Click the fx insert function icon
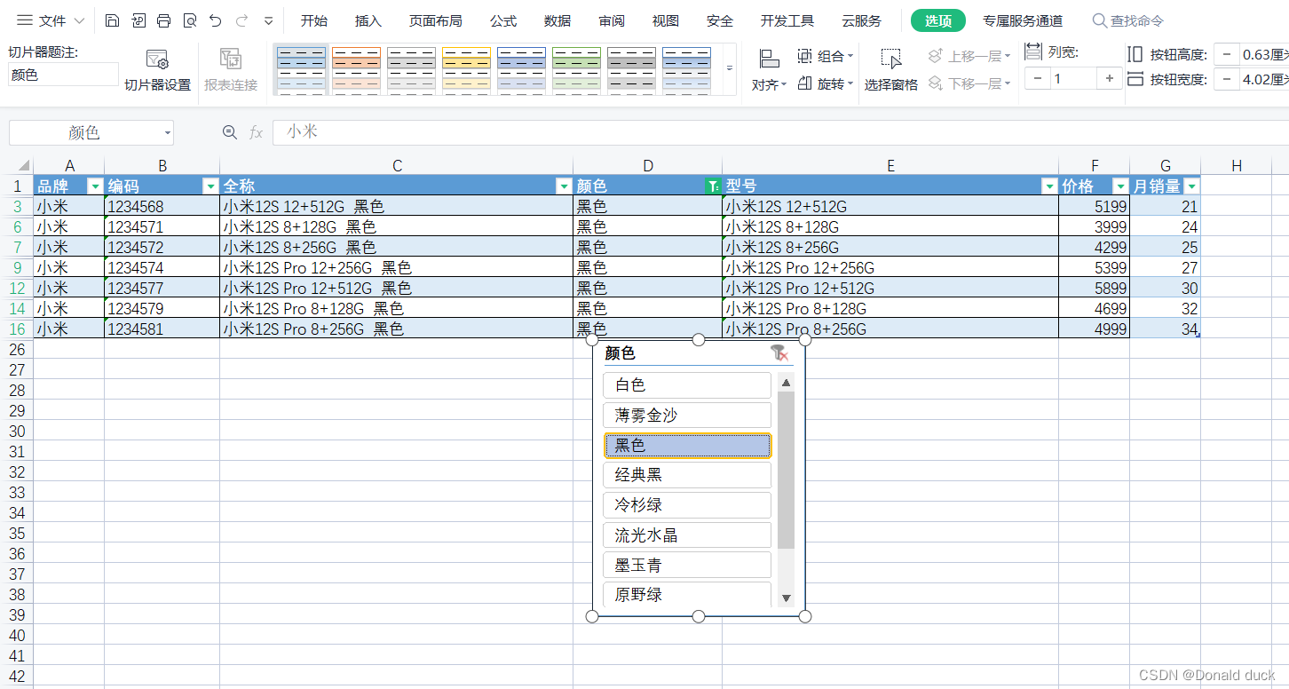Screen dimensions: 1289x689 pos(257,132)
